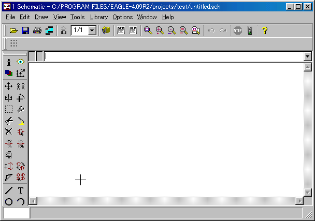Open Grid settings dotted icon

pyautogui.click(x=13, y=43)
